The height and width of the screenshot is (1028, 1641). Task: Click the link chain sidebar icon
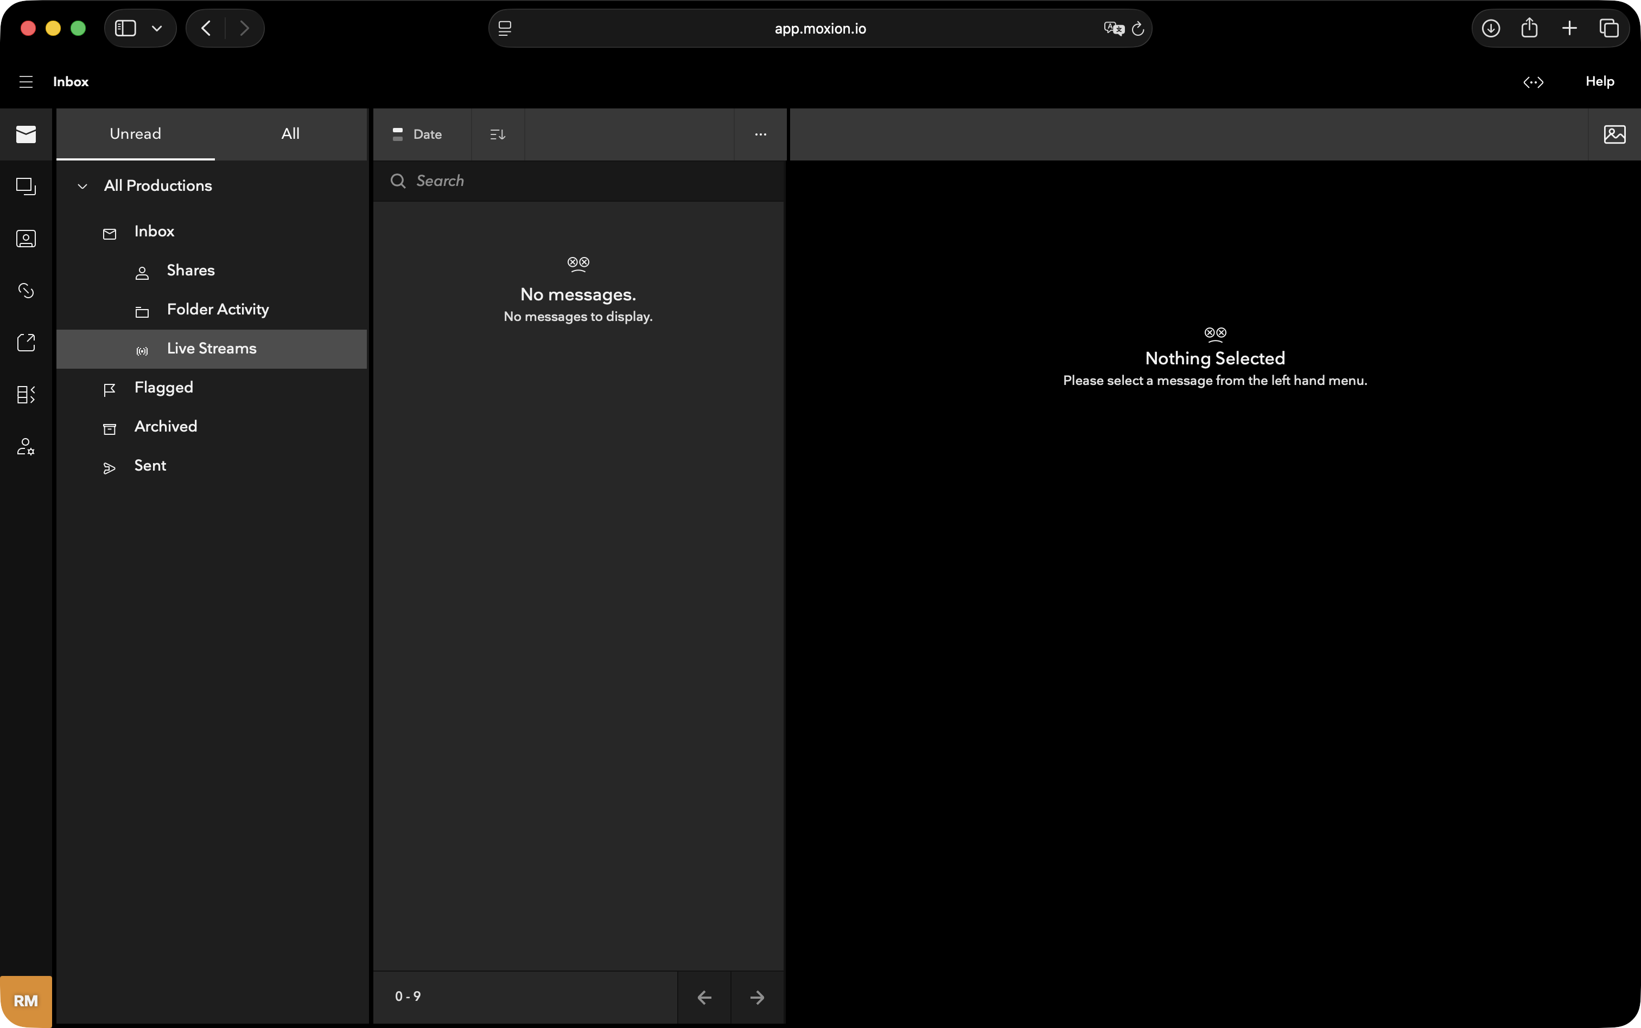26,290
